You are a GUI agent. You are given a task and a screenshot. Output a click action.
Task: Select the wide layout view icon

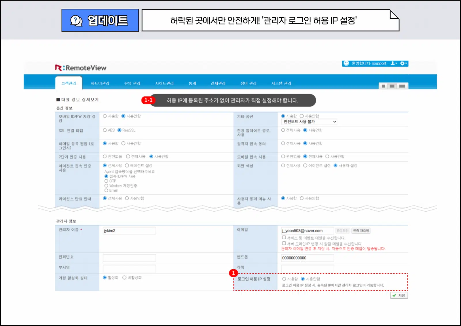pyautogui.click(x=402, y=86)
